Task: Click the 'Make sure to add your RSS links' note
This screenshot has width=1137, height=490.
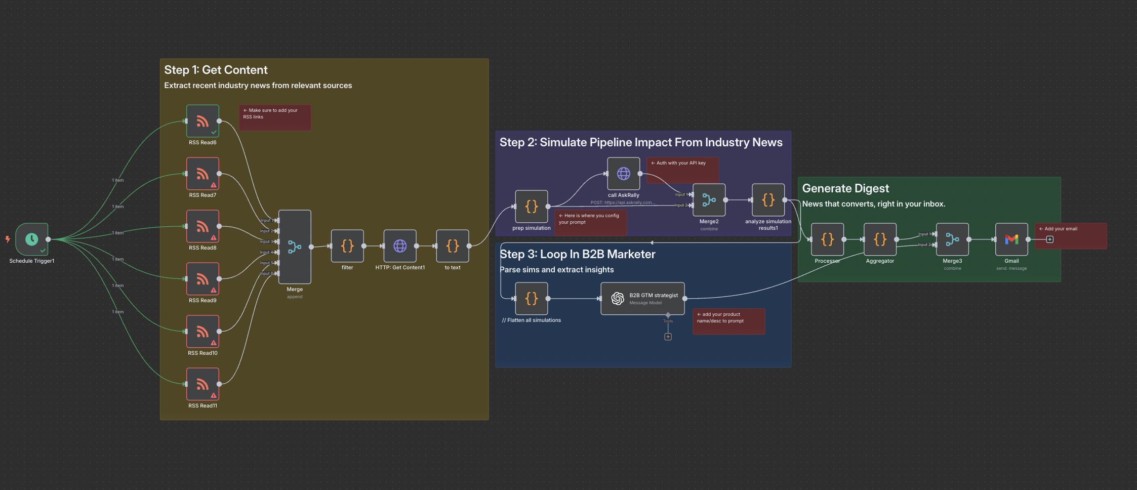Action: pos(275,118)
